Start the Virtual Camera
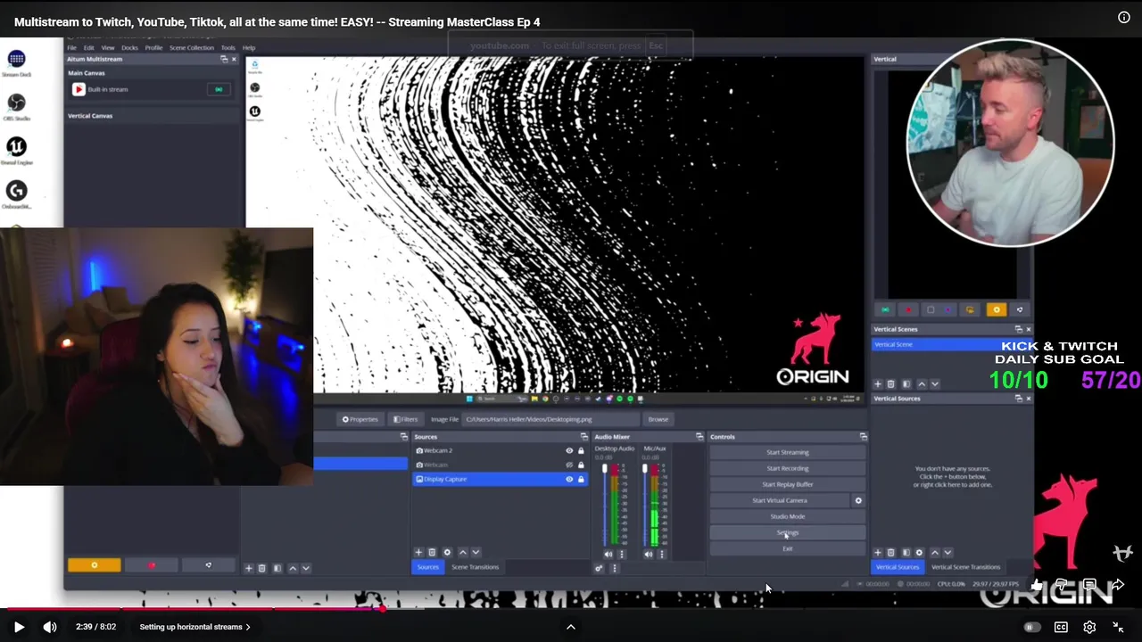 780,500
